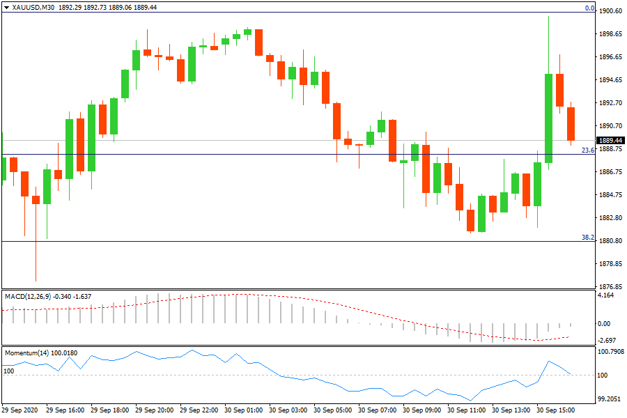Viewport: 627px width, 418px height.
Task: Select the current price tag 1889.44
Action: click(x=610, y=140)
